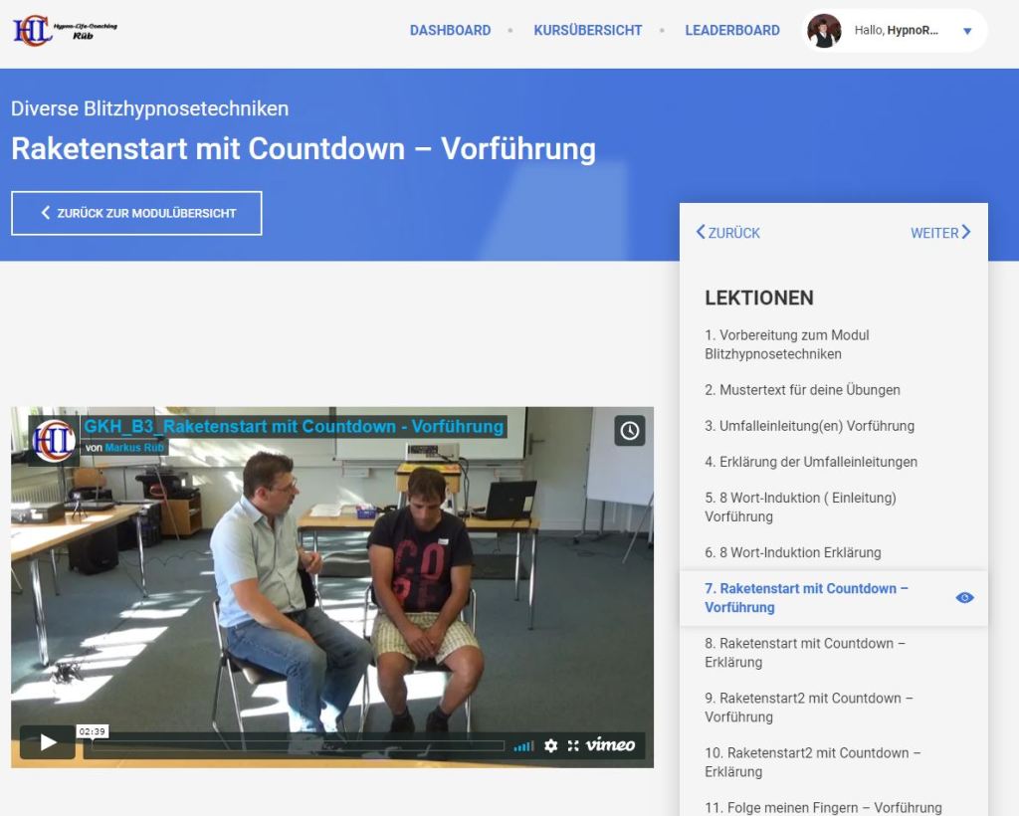
Task: Go to previous lesson via Zurück
Action: pyautogui.click(x=727, y=233)
